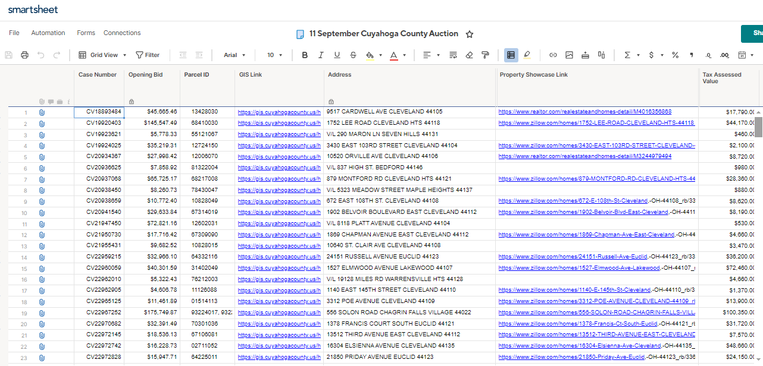Open realtor.com link M4016356868
The height and width of the screenshot is (366, 763).
585,112
